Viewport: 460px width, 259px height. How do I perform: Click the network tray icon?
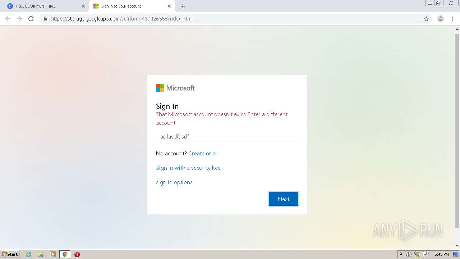(417, 254)
